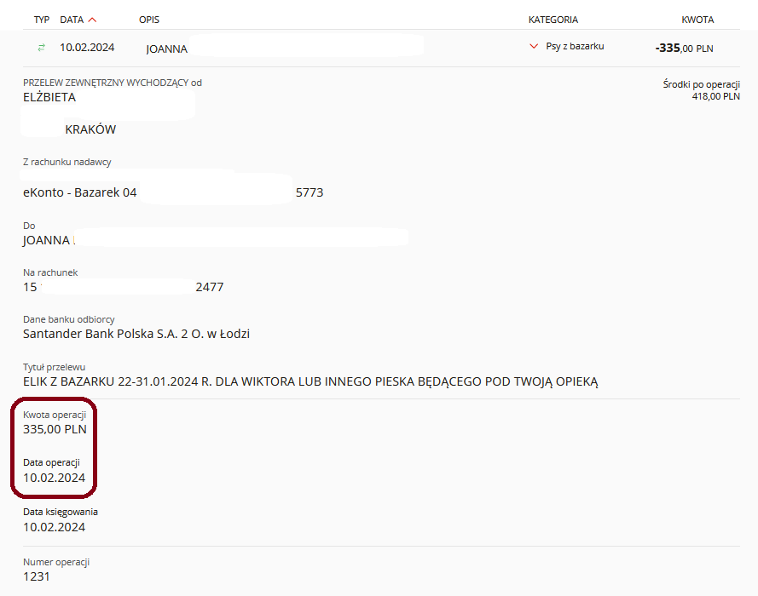758x596 pixels.
Task: Sort by the KWOTA column header
Action: pyautogui.click(x=697, y=20)
